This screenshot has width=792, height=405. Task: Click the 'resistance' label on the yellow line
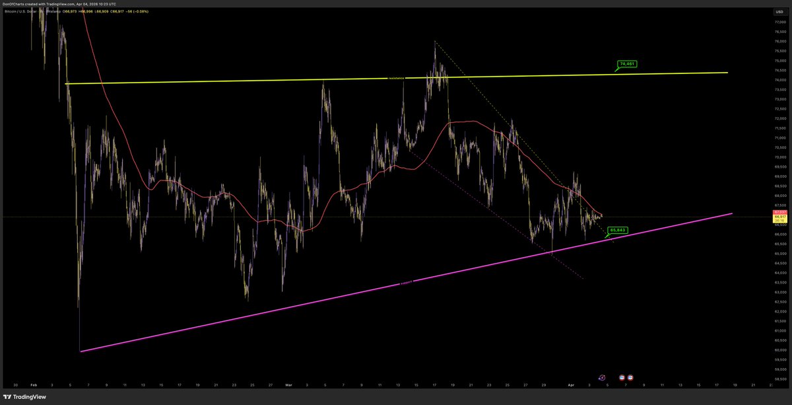pyautogui.click(x=395, y=78)
